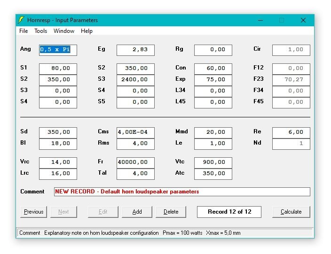Delete the current record
Viewport: 331px width, 254px height.
(171, 212)
